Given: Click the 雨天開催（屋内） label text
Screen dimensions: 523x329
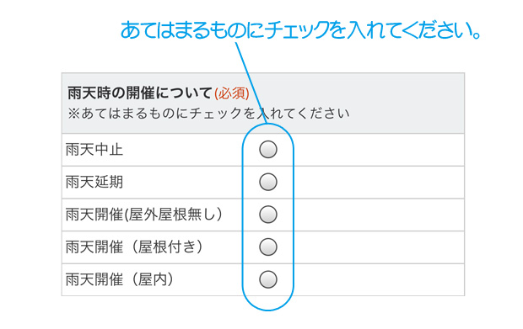Looking at the screenshot, I should [120, 279].
